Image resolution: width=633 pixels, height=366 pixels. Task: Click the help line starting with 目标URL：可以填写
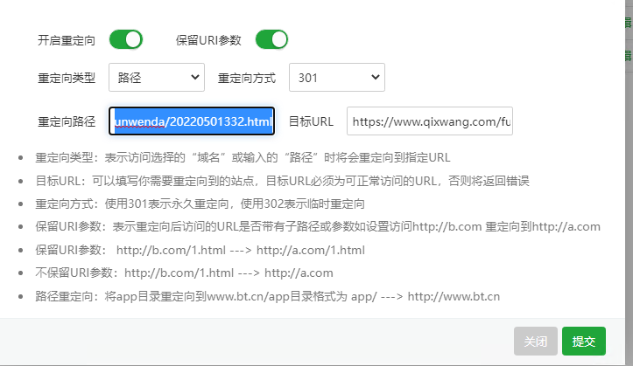click(282, 181)
